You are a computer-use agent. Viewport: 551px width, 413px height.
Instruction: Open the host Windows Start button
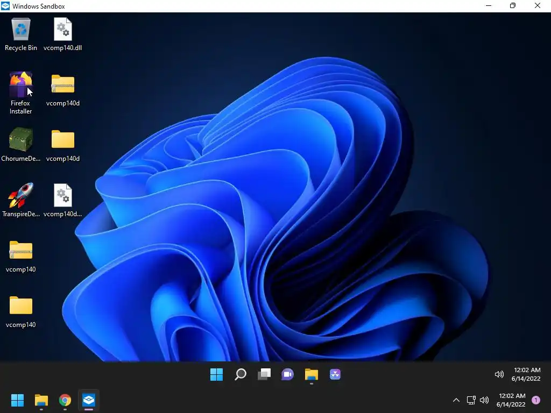(x=17, y=400)
